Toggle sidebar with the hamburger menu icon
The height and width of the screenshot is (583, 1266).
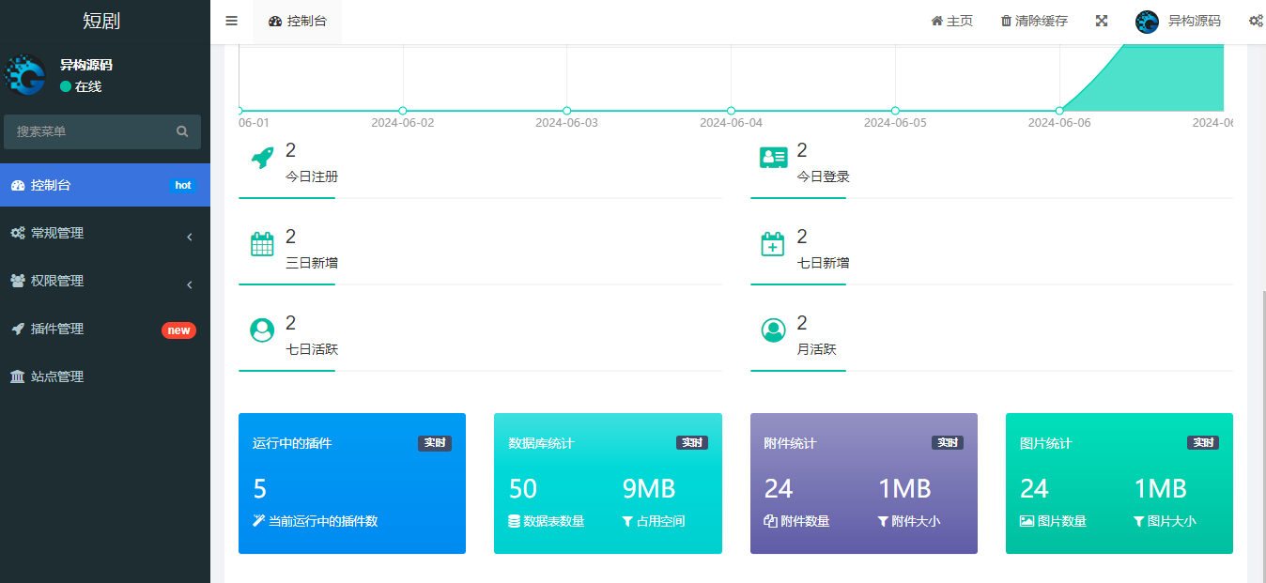(x=232, y=21)
